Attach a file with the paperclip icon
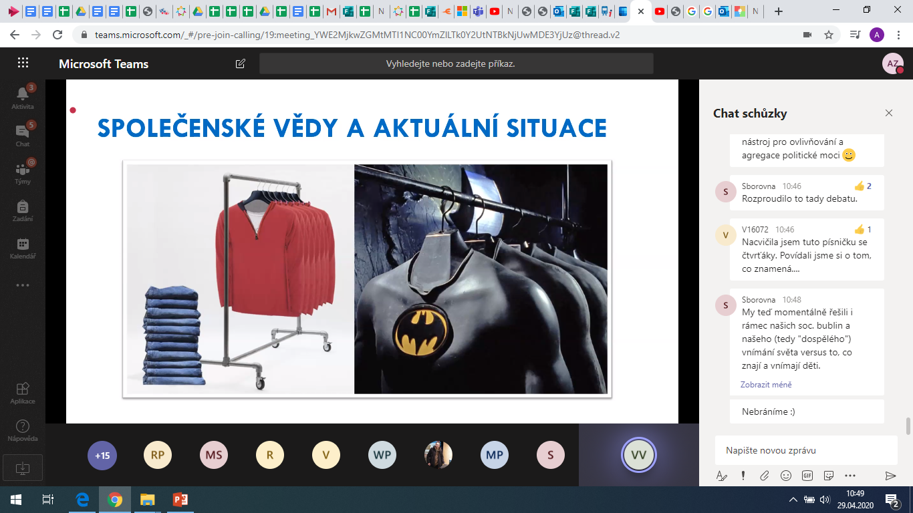The height and width of the screenshot is (513, 913). tap(765, 476)
